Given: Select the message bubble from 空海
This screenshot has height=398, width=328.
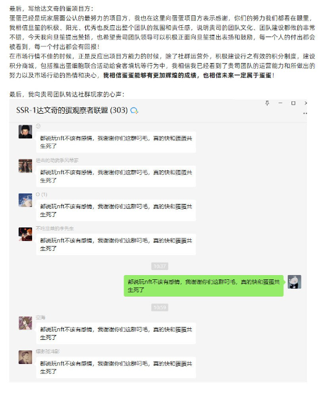Looking at the screenshot, I should (116, 333).
